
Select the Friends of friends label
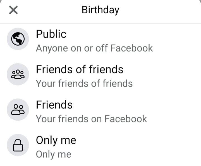(80, 69)
